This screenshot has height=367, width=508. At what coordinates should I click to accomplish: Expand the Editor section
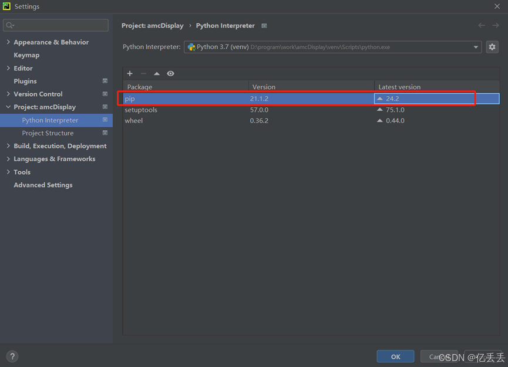pyautogui.click(x=8, y=68)
